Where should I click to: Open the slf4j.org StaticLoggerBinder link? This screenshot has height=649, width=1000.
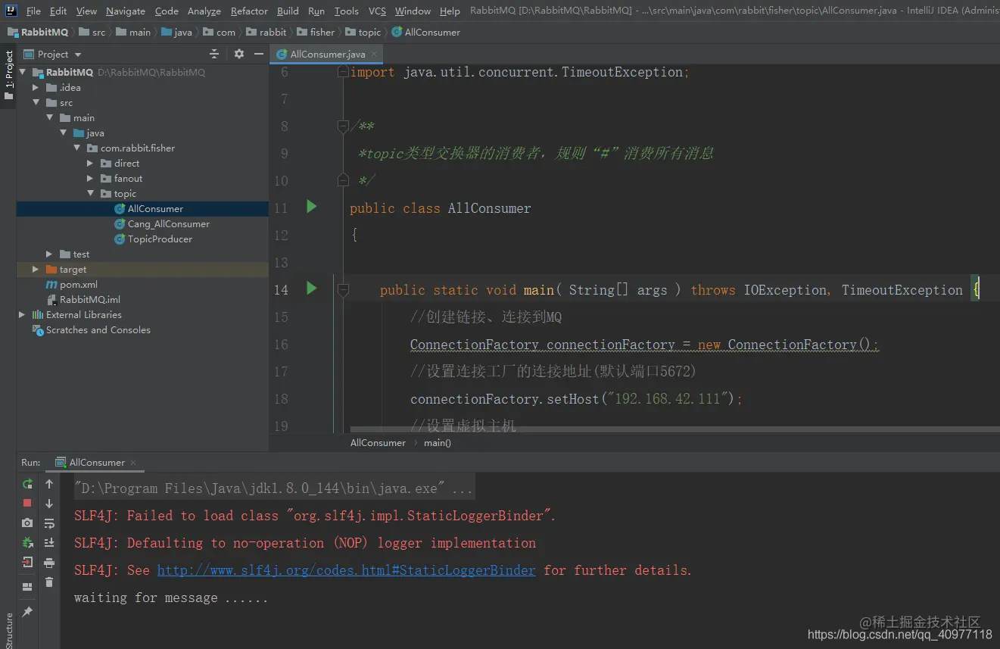(347, 570)
